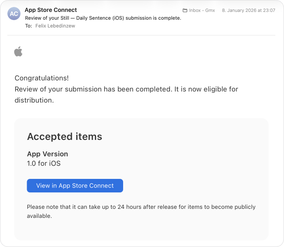This screenshot has height=247, width=284.
Task: Click the AC sender avatar
Action: [14, 14]
